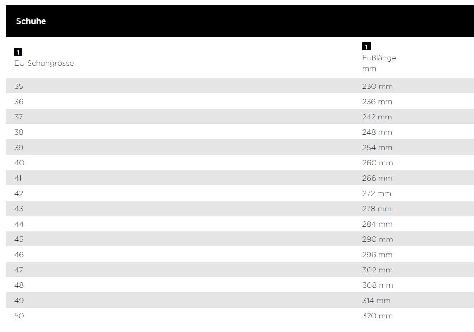
Task: Select the 248 mm foot length value
Action: 377,132
